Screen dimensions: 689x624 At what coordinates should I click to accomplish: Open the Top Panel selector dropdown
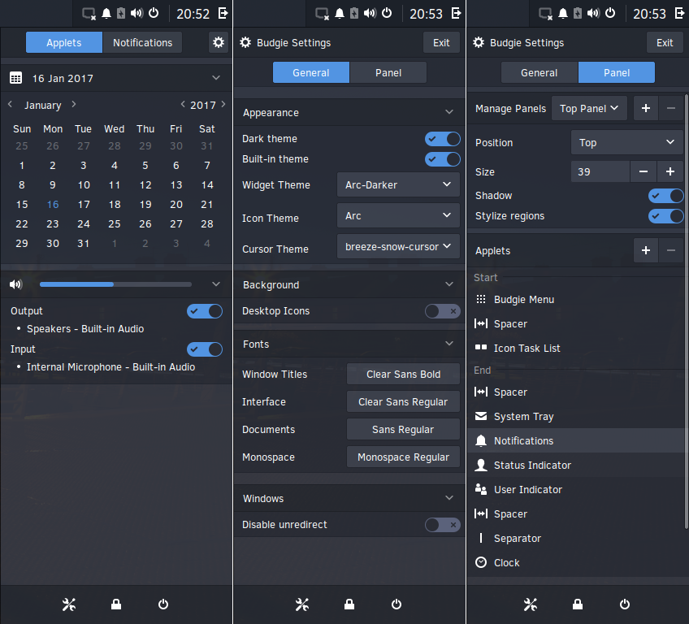[x=589, y=108]
